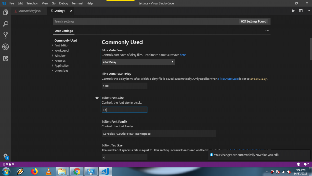Open Firefox from the Windows taskbar
Viewport: 312px width, 176px height.
point(34,171)
